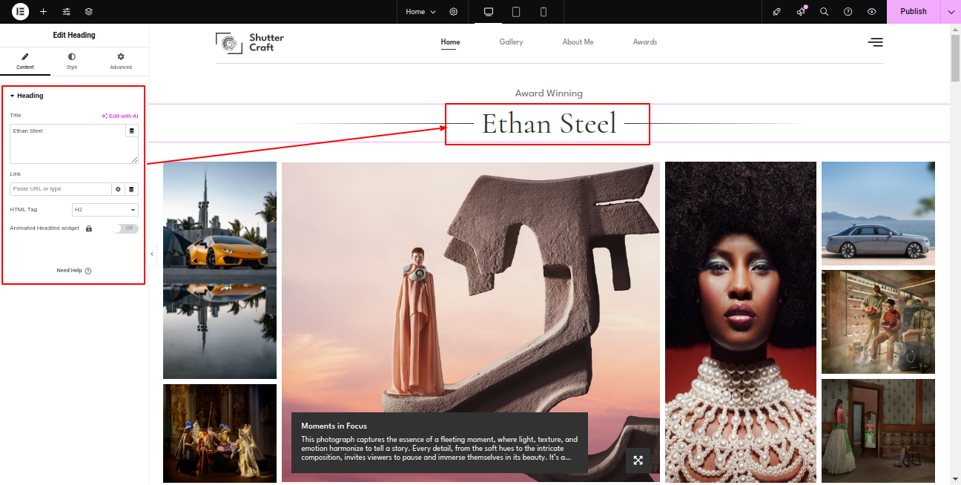Select the shoe store photo

click(x=878, y=322)
